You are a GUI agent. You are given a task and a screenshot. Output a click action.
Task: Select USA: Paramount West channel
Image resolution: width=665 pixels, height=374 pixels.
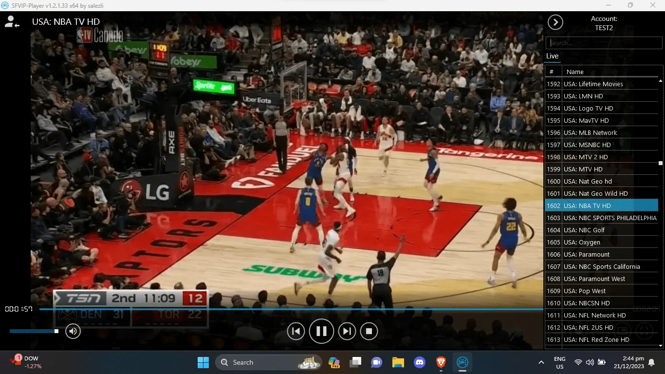pyautogui.click(x=602, y=279)
